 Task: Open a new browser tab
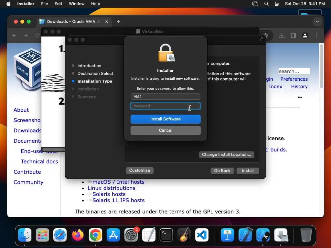pos(118,22)
